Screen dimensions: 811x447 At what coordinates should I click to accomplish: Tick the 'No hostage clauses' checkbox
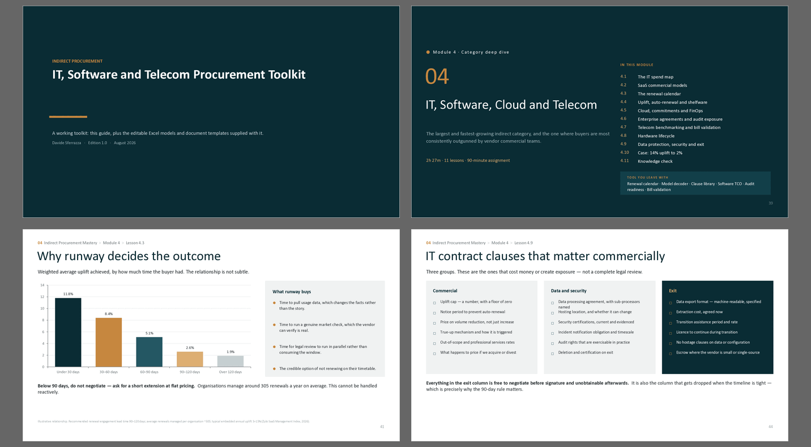click(670, 343)
